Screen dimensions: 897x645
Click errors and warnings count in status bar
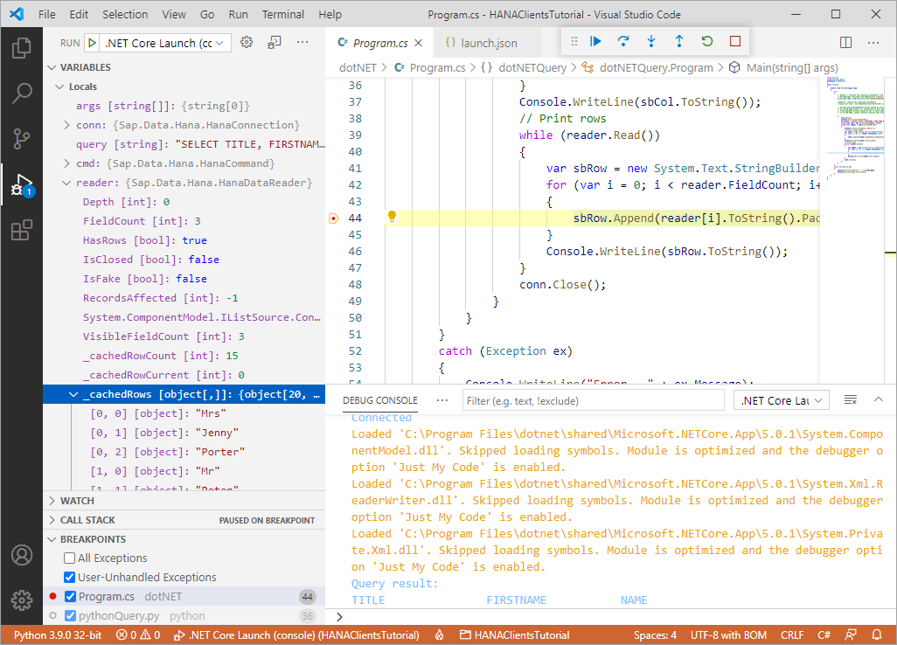(x=138, y=635)
